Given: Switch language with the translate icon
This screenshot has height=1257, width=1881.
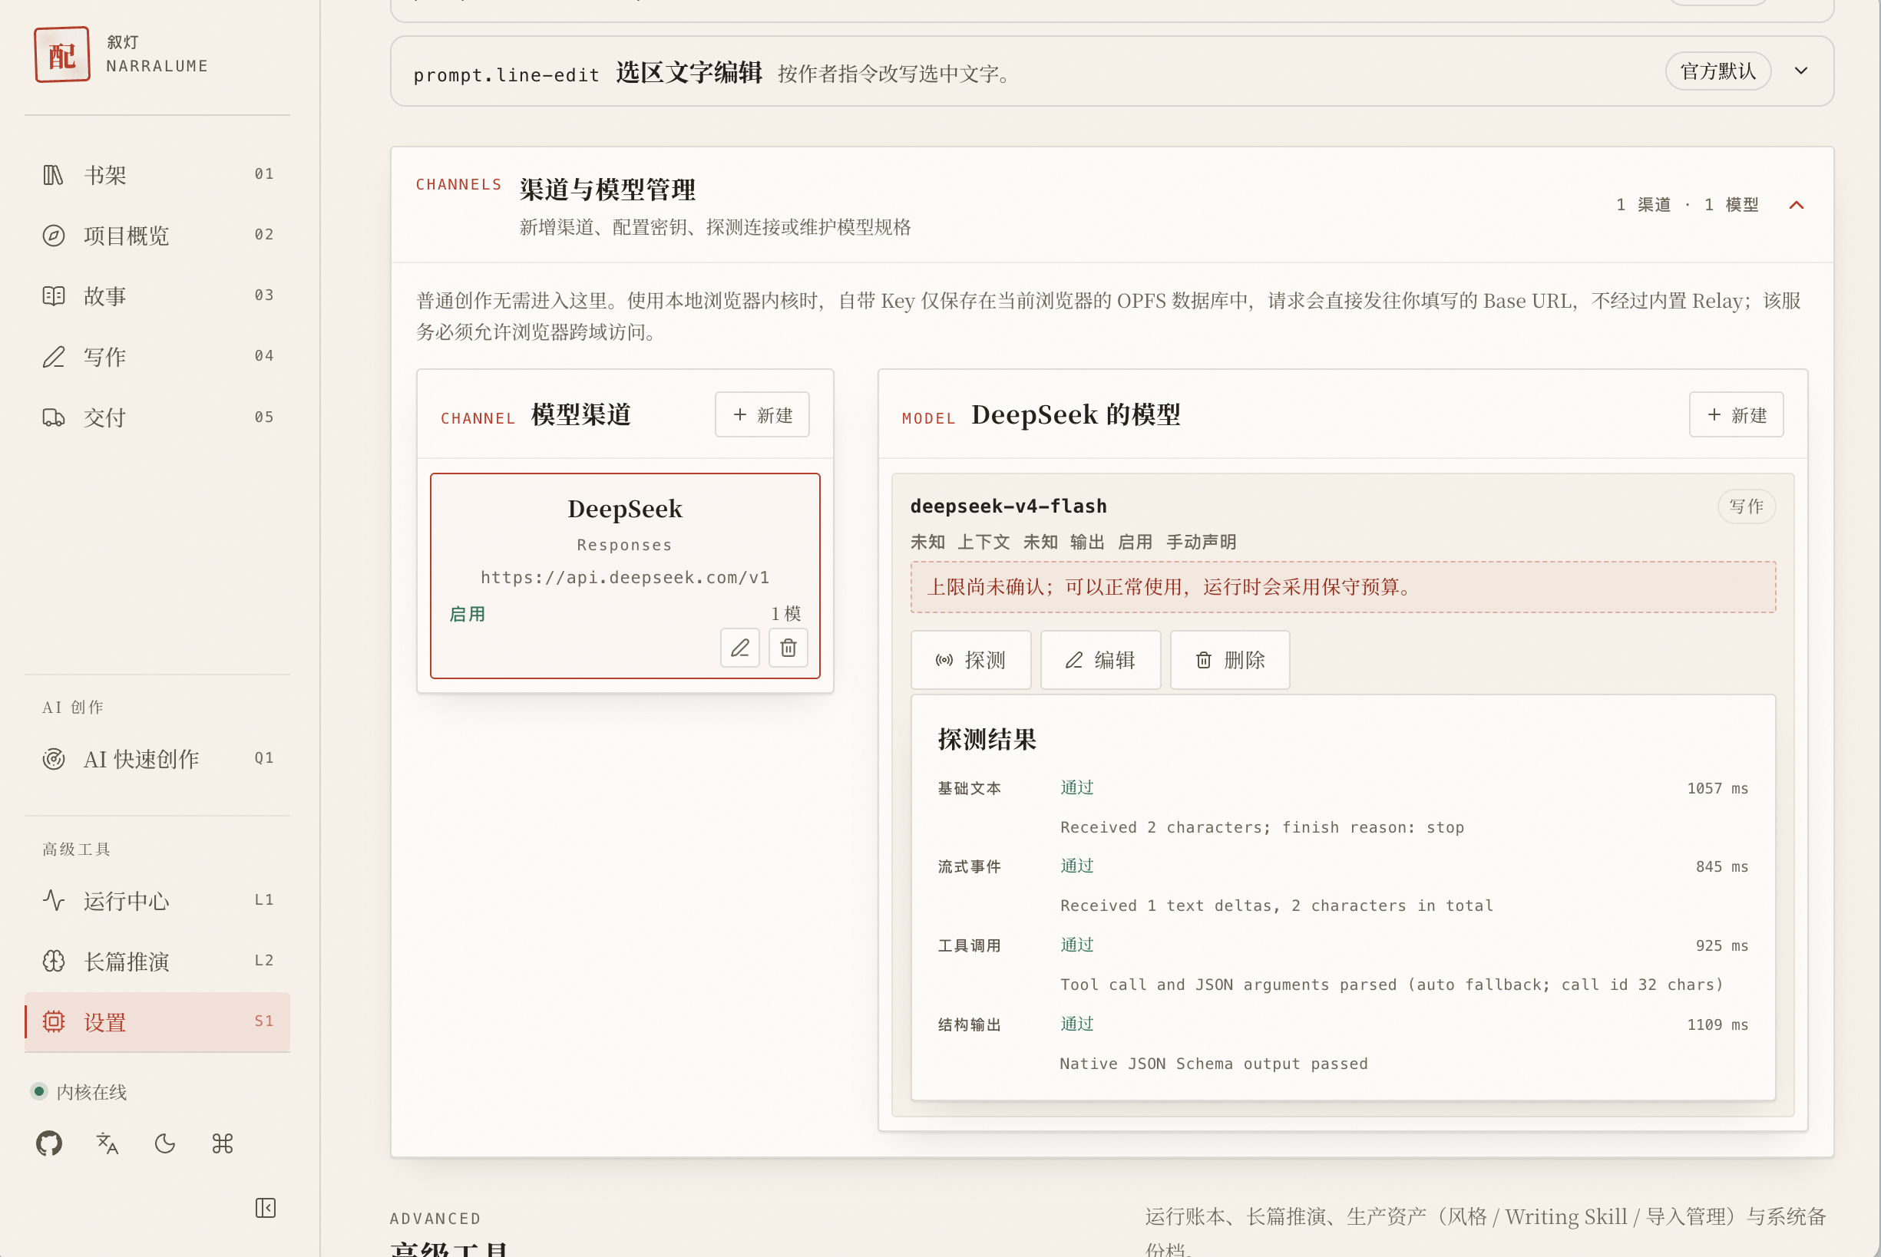Looking at the screenshot, I should 107,1143.
